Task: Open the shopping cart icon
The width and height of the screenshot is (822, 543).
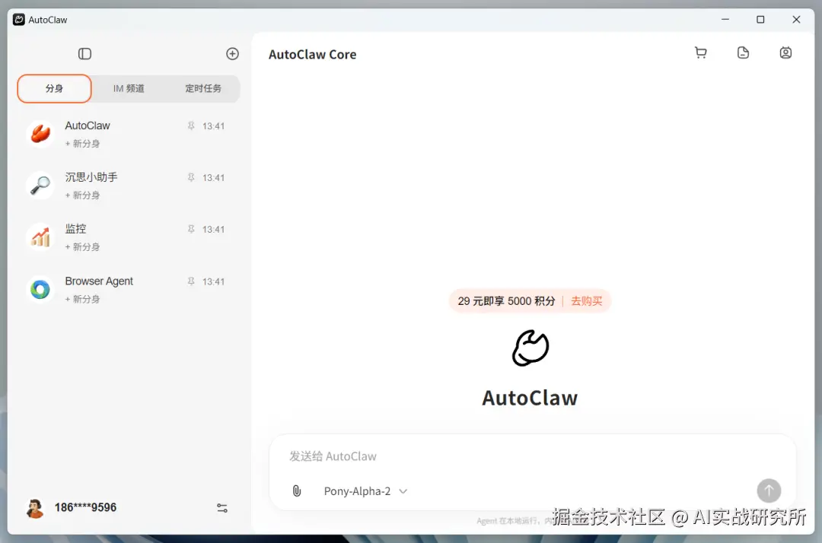Action: (700, 53)
